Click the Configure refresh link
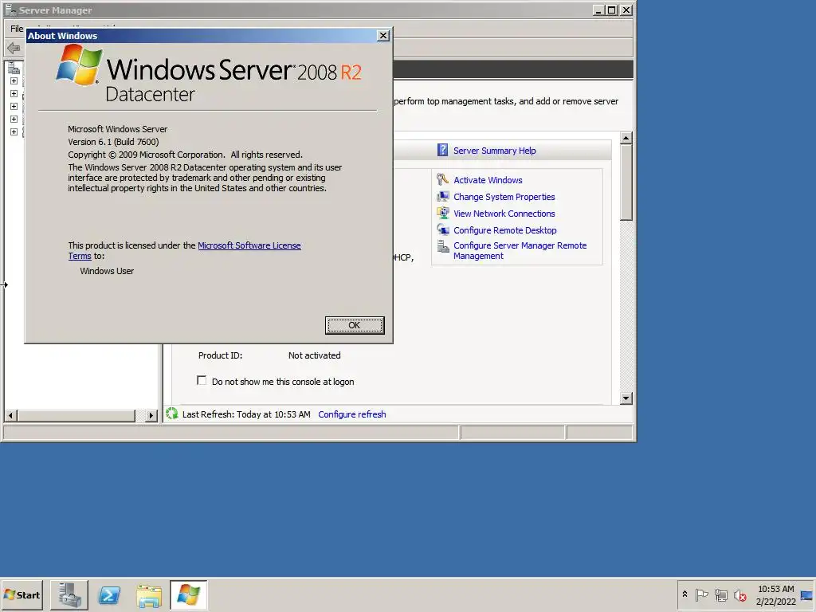Image resolution: width=816 pixels, height=612 pixels. (351, 414)
